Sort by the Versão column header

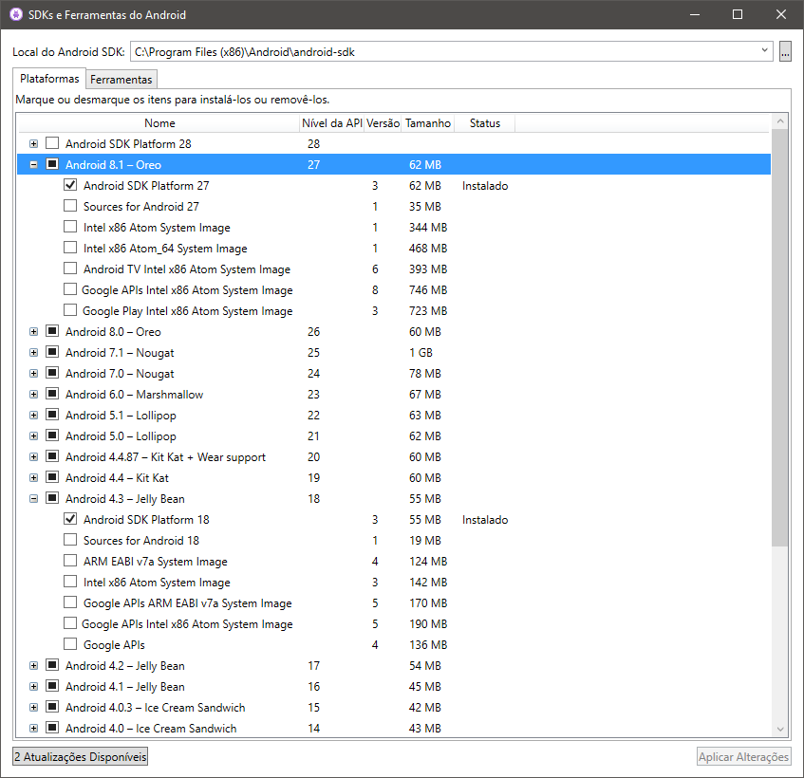[x=383, y=123]
